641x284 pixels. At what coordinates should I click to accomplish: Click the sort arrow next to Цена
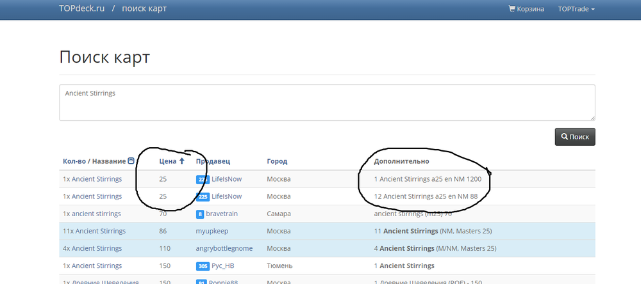[181, 161]
